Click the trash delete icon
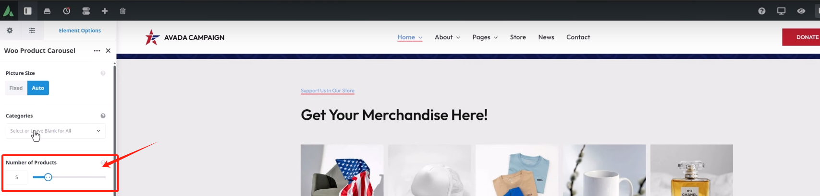820x196 pixels. click(x=122, y=11)
